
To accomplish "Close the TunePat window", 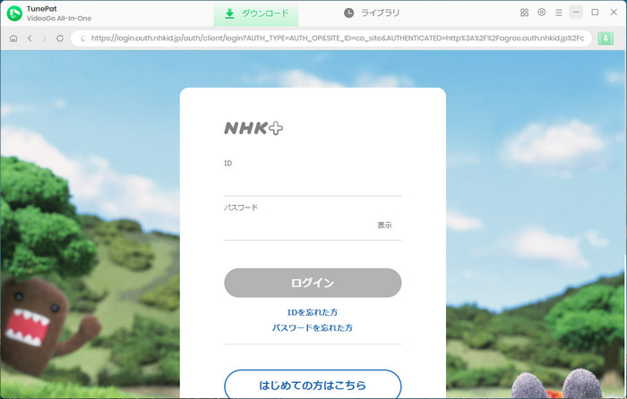I will click(x=614, y=13).
